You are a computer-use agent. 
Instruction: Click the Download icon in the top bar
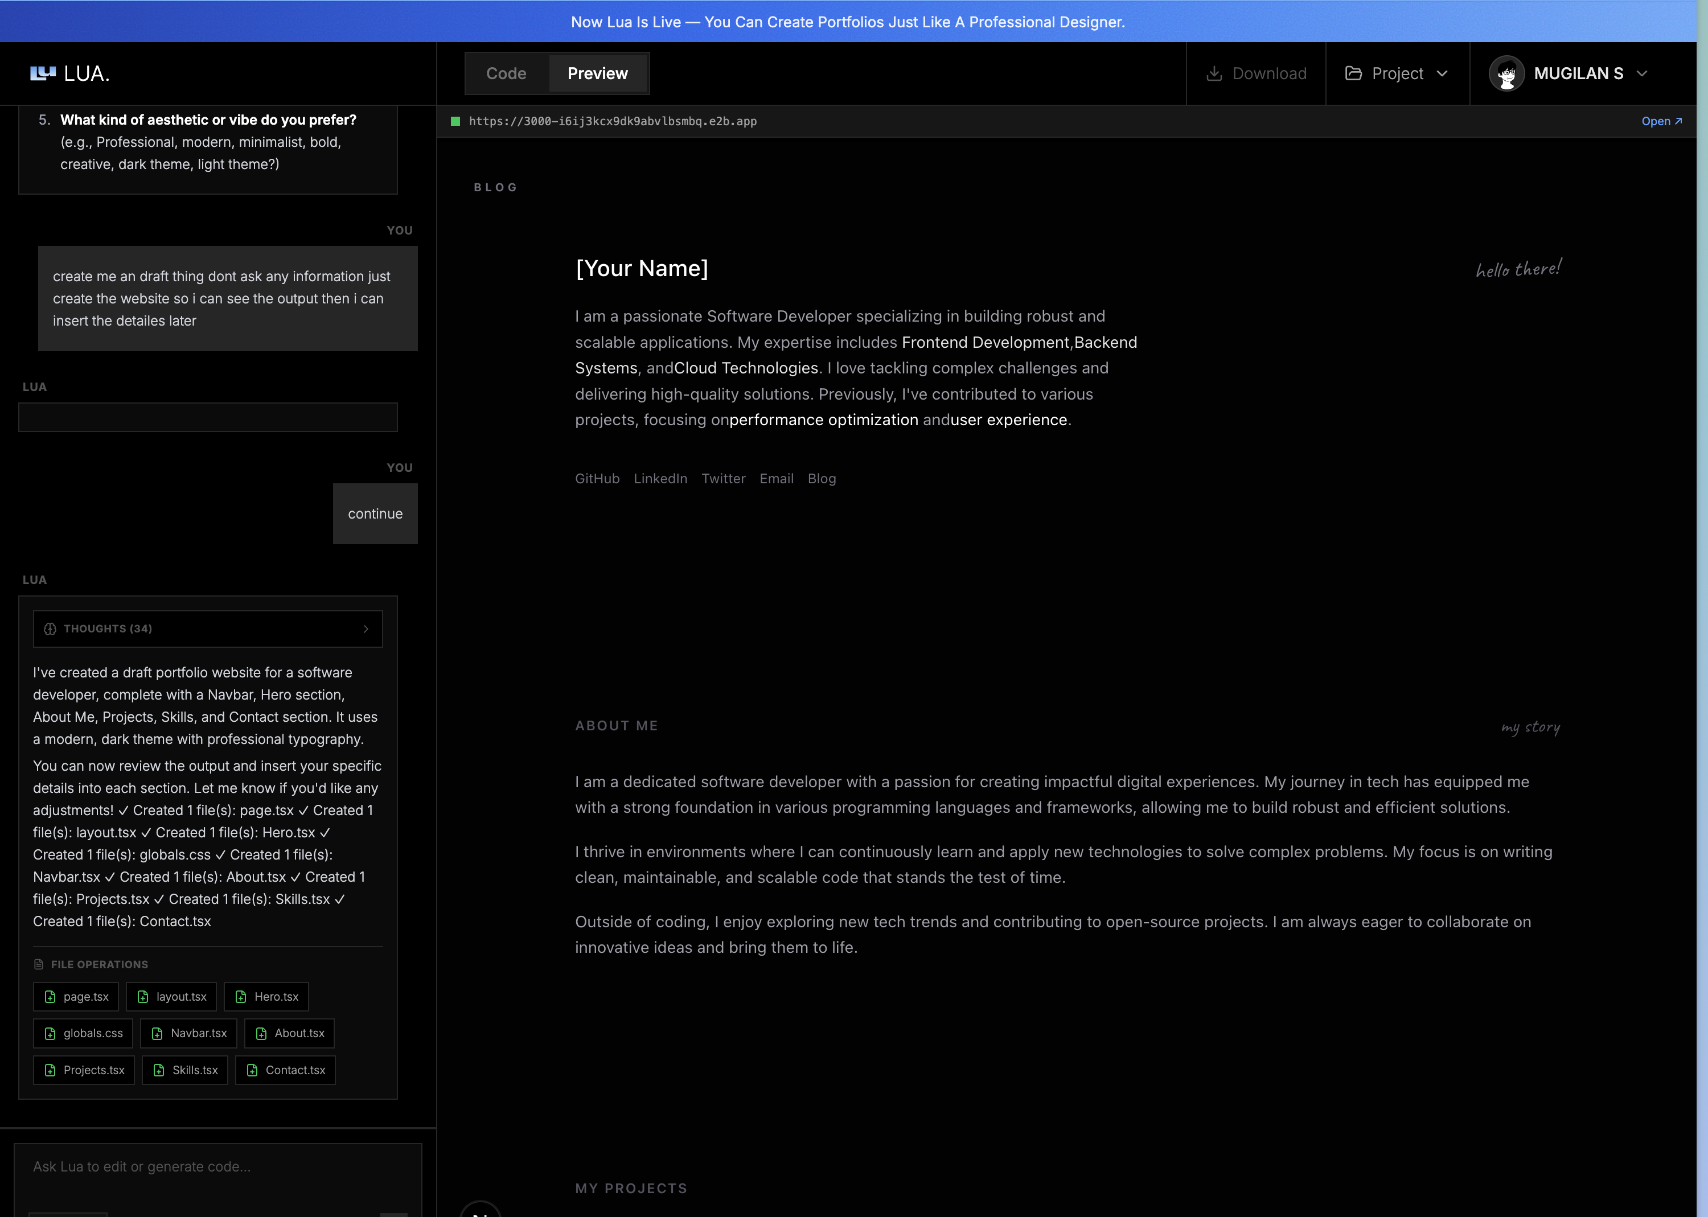coord(1215,73)
